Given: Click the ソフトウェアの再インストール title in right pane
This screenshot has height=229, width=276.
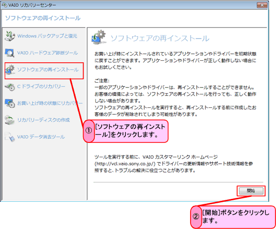Looking at the screenshot, I should tap(160, 39).
